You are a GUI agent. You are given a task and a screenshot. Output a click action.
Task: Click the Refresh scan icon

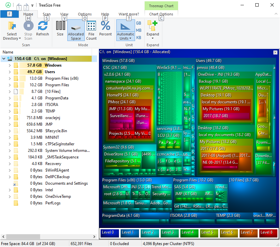(42, 26)
